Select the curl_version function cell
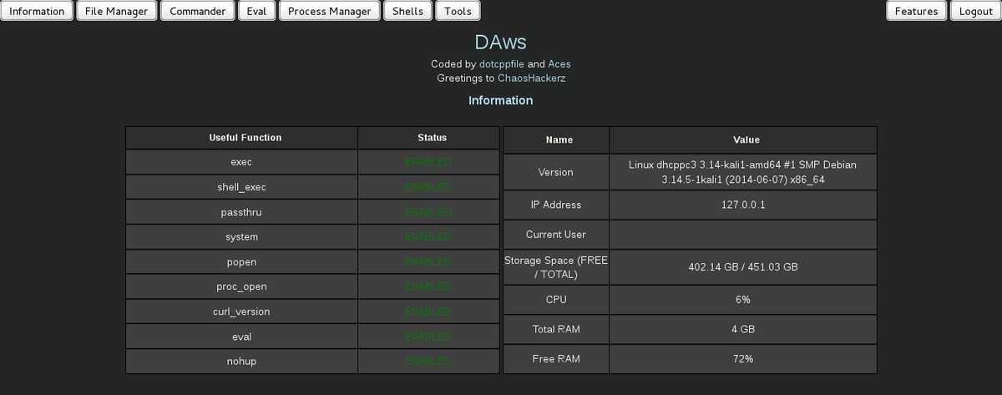 (241, 311)
